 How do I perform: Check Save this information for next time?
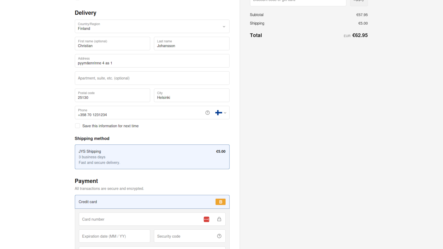[78, 126]
